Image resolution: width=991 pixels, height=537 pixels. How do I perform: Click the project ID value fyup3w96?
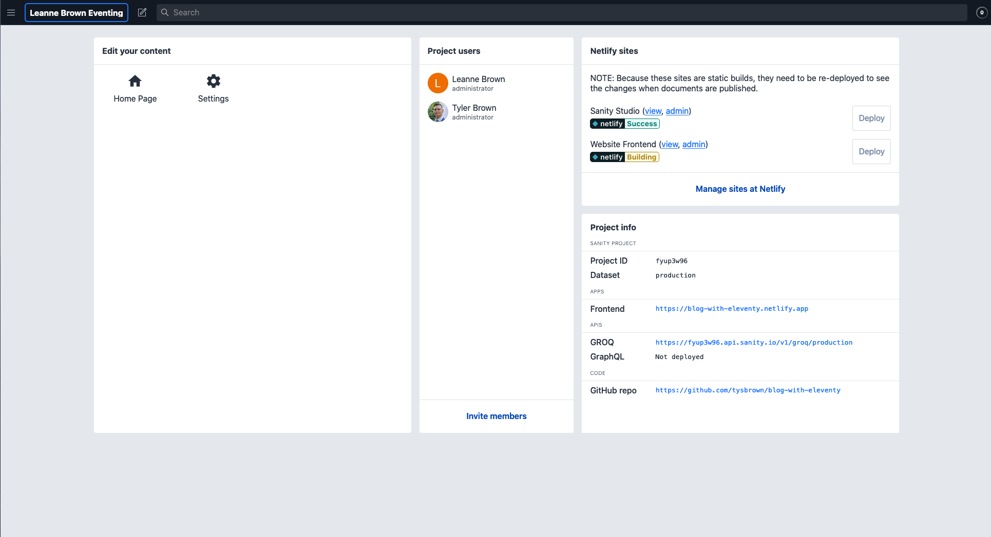(x=672, y=261)
